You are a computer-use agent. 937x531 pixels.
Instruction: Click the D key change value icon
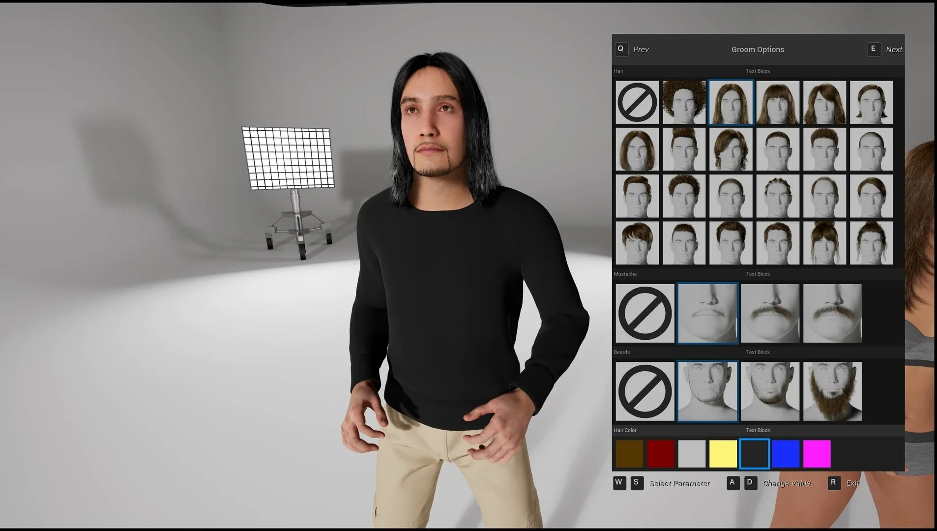[750, 483]
